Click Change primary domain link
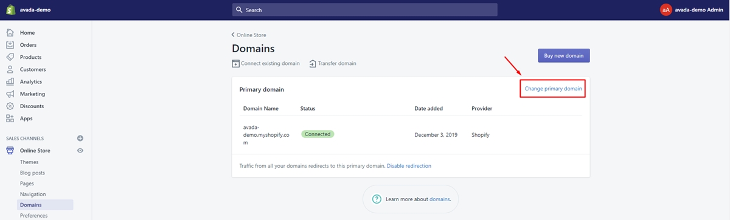The width and height of the screenshot is (730, 220). [x=554, y=89]
